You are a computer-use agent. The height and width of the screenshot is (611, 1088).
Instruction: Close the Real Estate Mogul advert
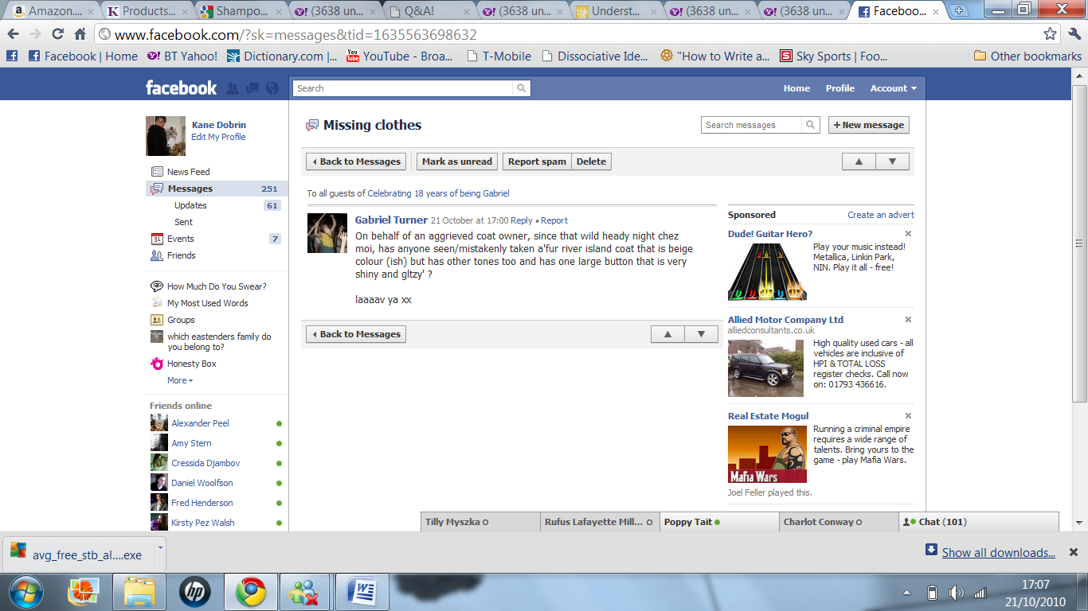(908, 416)
